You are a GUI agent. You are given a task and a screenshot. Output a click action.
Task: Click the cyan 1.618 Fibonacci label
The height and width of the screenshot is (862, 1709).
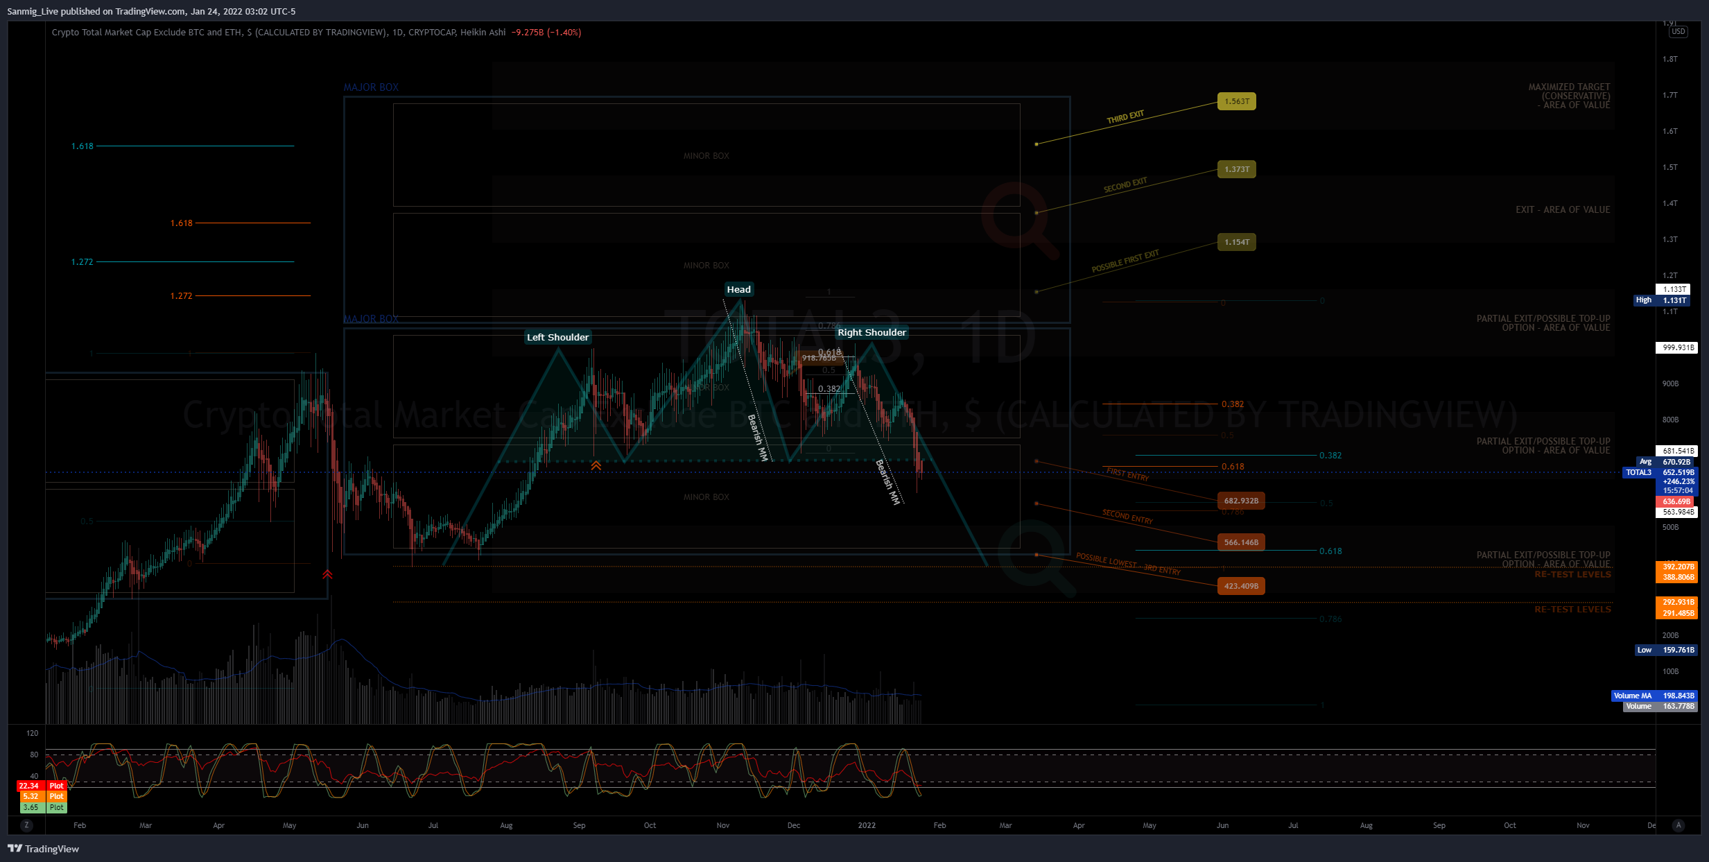point(82,146)
